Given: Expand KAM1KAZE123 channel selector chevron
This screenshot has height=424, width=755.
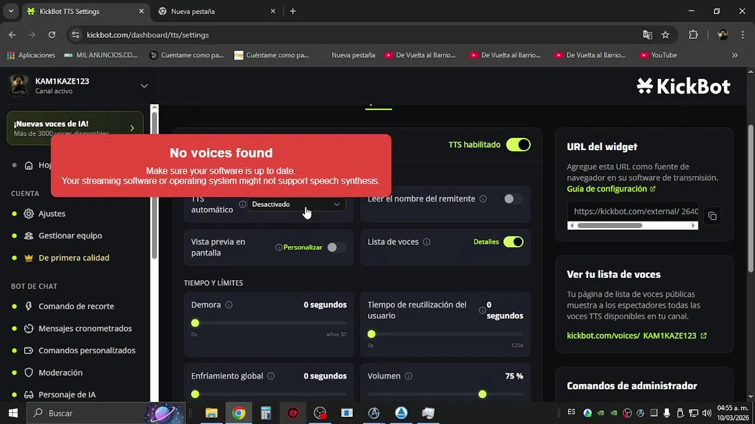Looking at the screenshot, I should [x=144, y=86].
